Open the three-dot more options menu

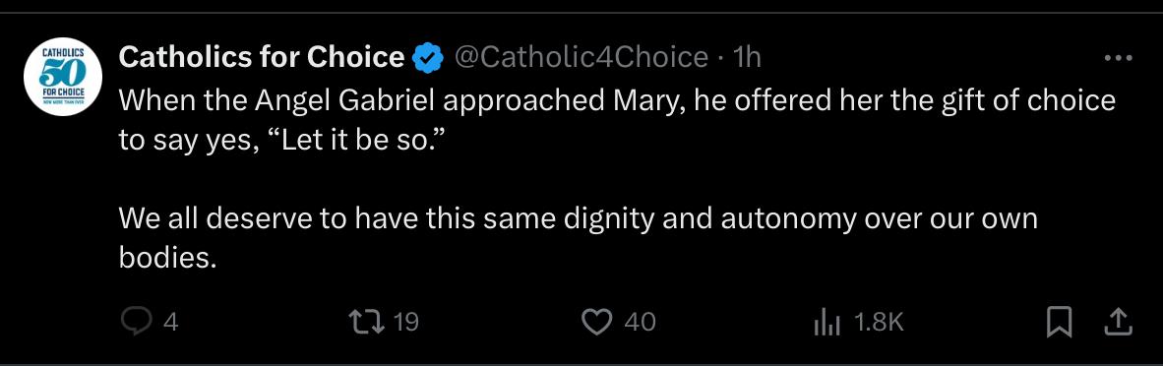pos(1119,58)
